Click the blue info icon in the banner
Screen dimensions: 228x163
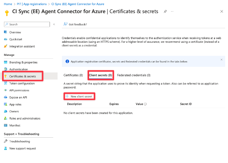pyautogui.click(x=67, y=62)
